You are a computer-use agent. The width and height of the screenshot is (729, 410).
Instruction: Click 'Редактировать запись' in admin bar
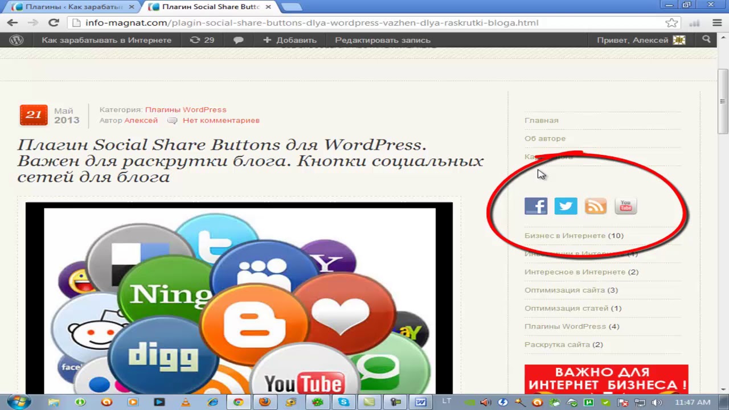point(383,40)
